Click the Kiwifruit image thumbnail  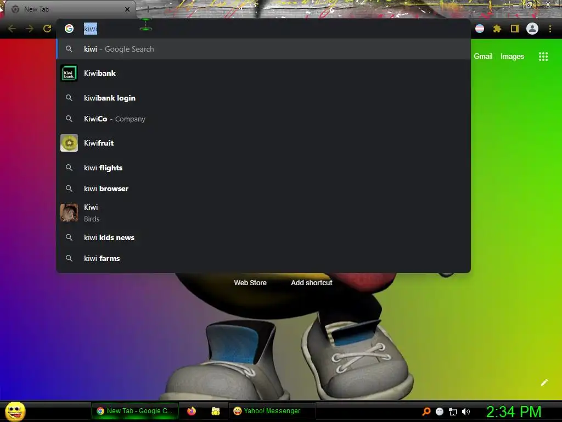(69, 143)
